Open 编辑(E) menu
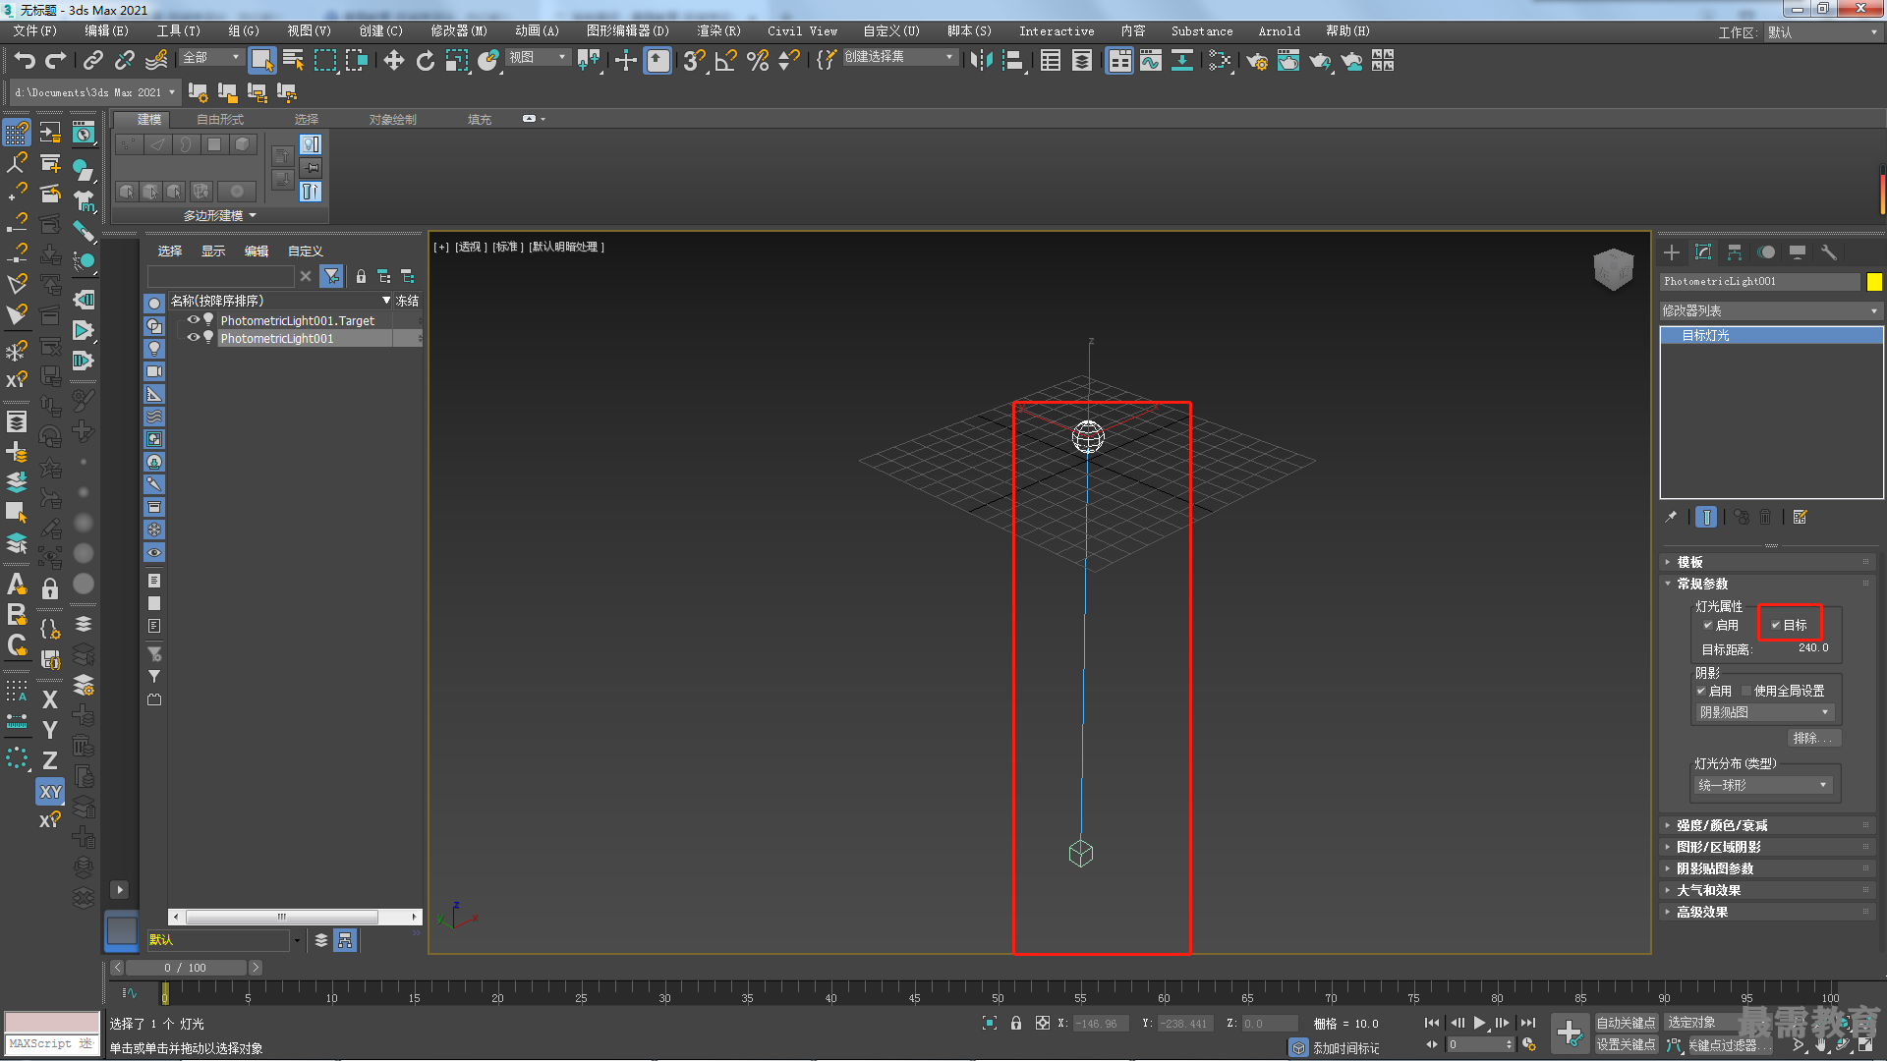This screenshot has height=1061, width=1887. [106, 31]
